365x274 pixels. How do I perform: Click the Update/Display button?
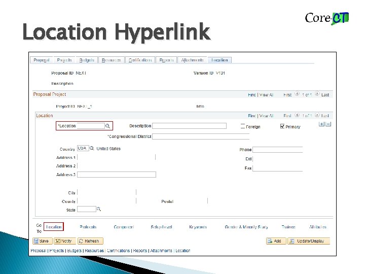pyautogui.click(x=309, y=241)
